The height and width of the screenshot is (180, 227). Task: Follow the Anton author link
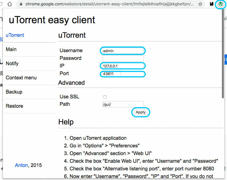(21, 165)
